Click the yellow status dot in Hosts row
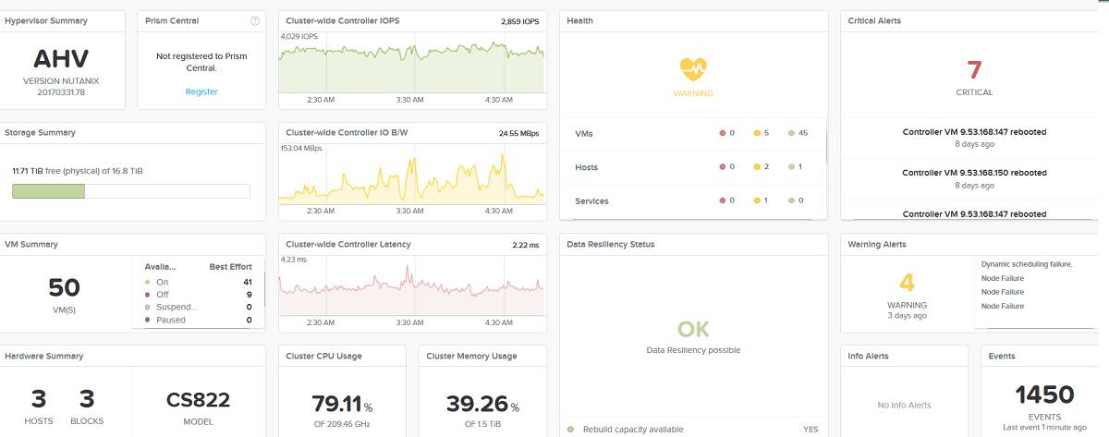The width and height of the screenshot is (1109, 437). (756, 167)
